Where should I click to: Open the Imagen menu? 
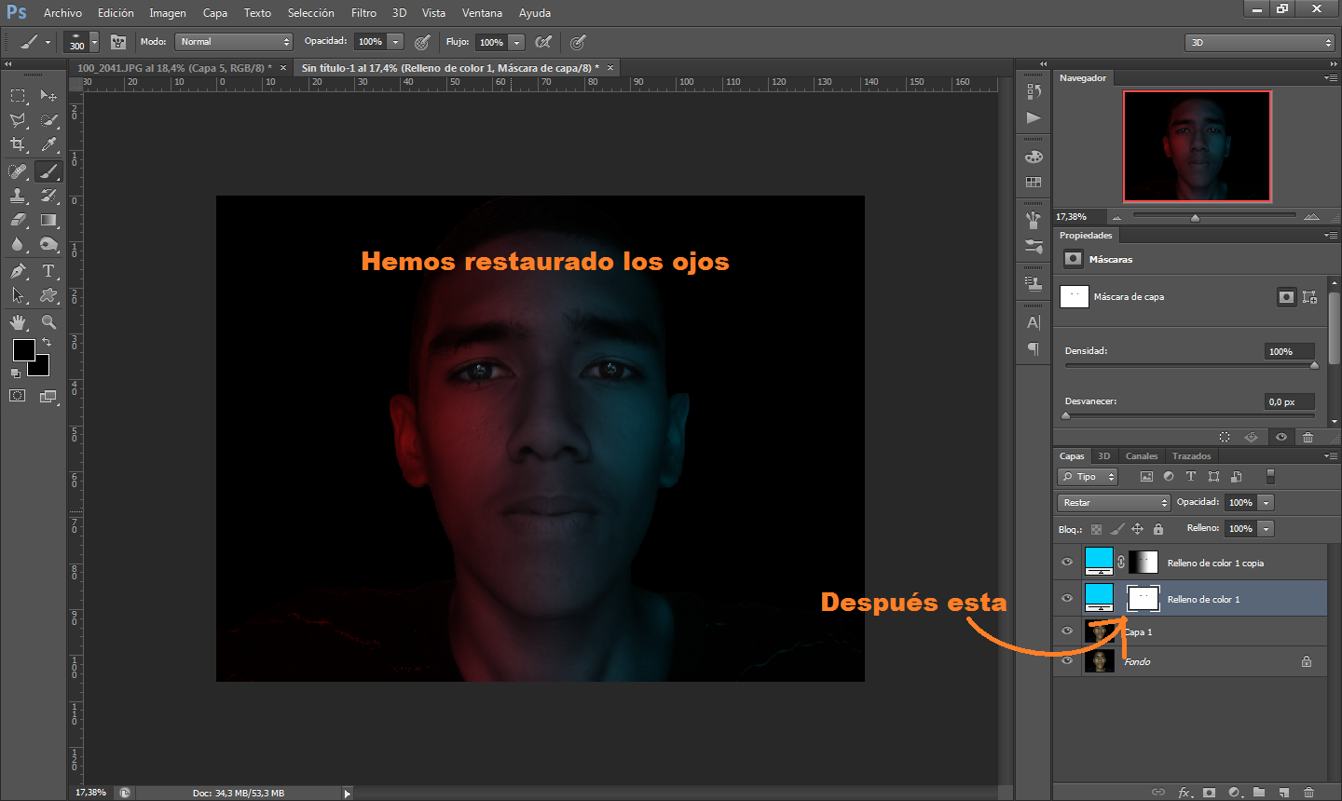coord(168,13)
